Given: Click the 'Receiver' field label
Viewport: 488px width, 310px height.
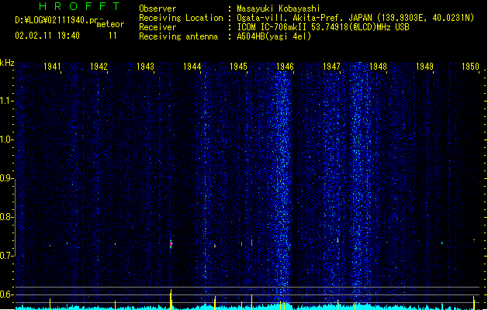Looking at the screenshot, I should pyautogui.click(x=157, y=27).
